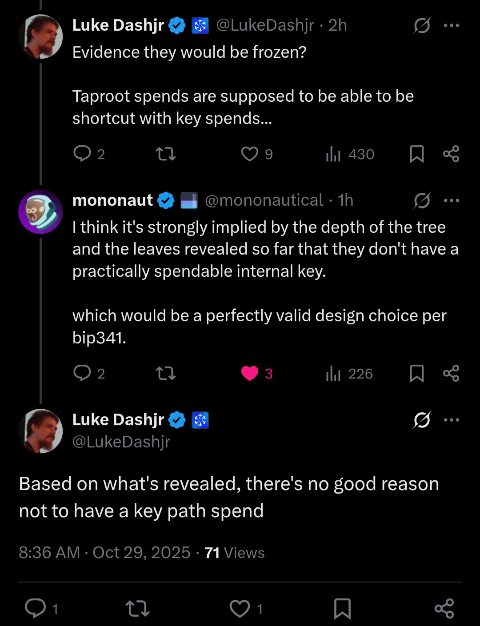Reply to mononaut's tweet
The width and height of the screenshot is (480, 626).
[82, 373]
